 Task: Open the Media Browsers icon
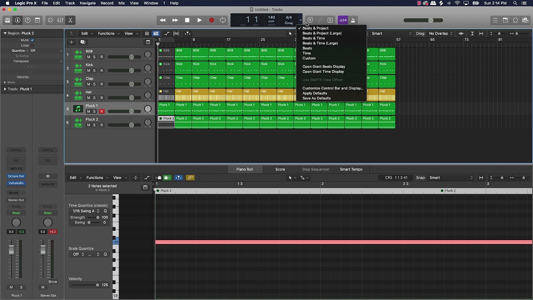coord(526,20)
